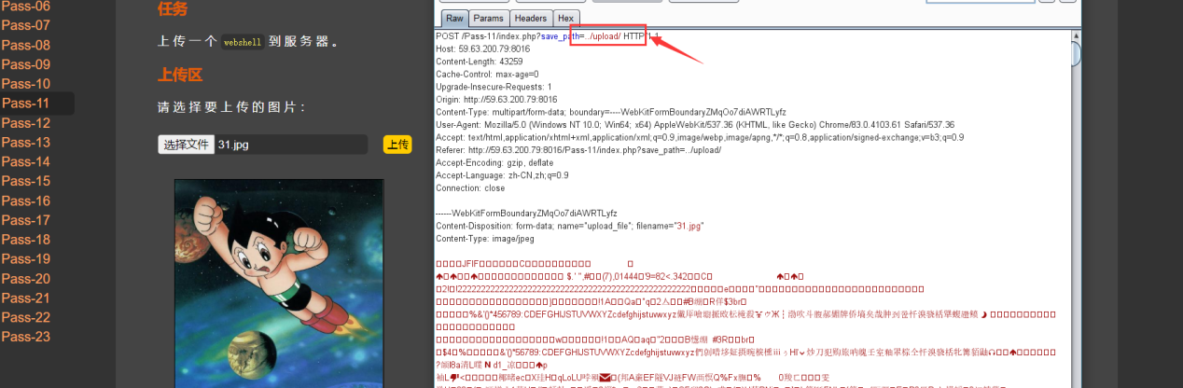Switch to the Params request tab
Viewport: 1183px width, 388px height.
tap(489, 19)
